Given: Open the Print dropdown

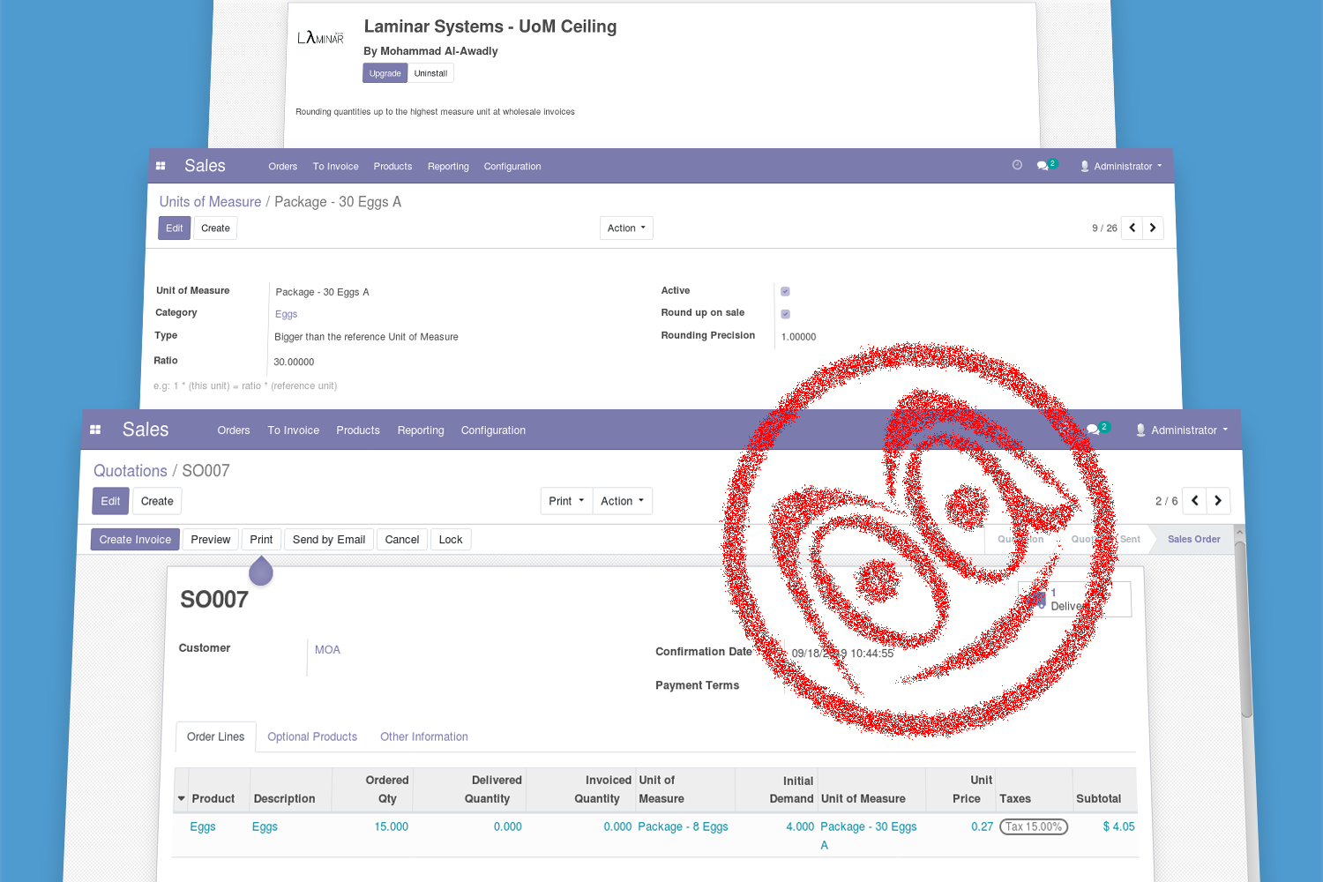Looking at the screenshot, I should [565, 501].
